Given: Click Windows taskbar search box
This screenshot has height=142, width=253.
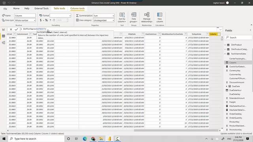Looking at the screenshot, I should 36,138.
